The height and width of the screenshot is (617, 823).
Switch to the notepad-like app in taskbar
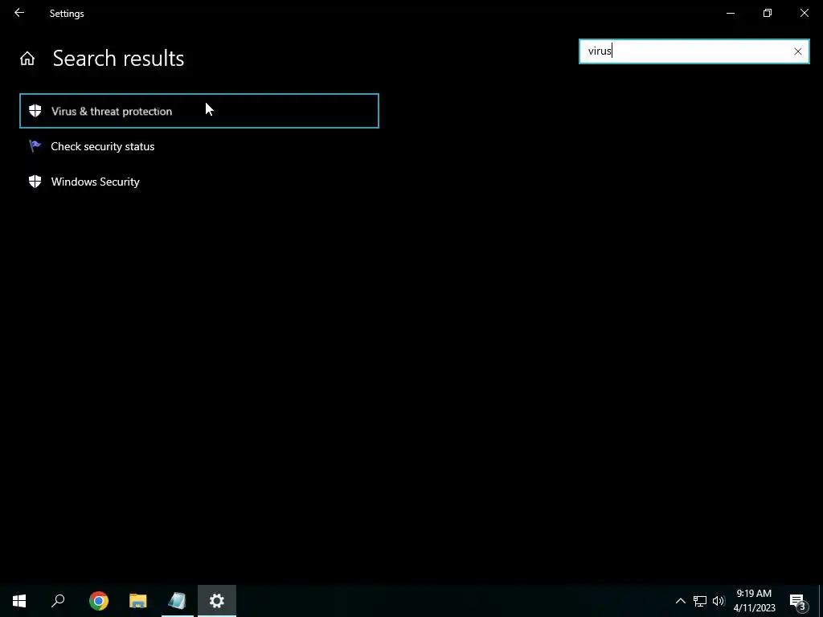coord(178,601)
